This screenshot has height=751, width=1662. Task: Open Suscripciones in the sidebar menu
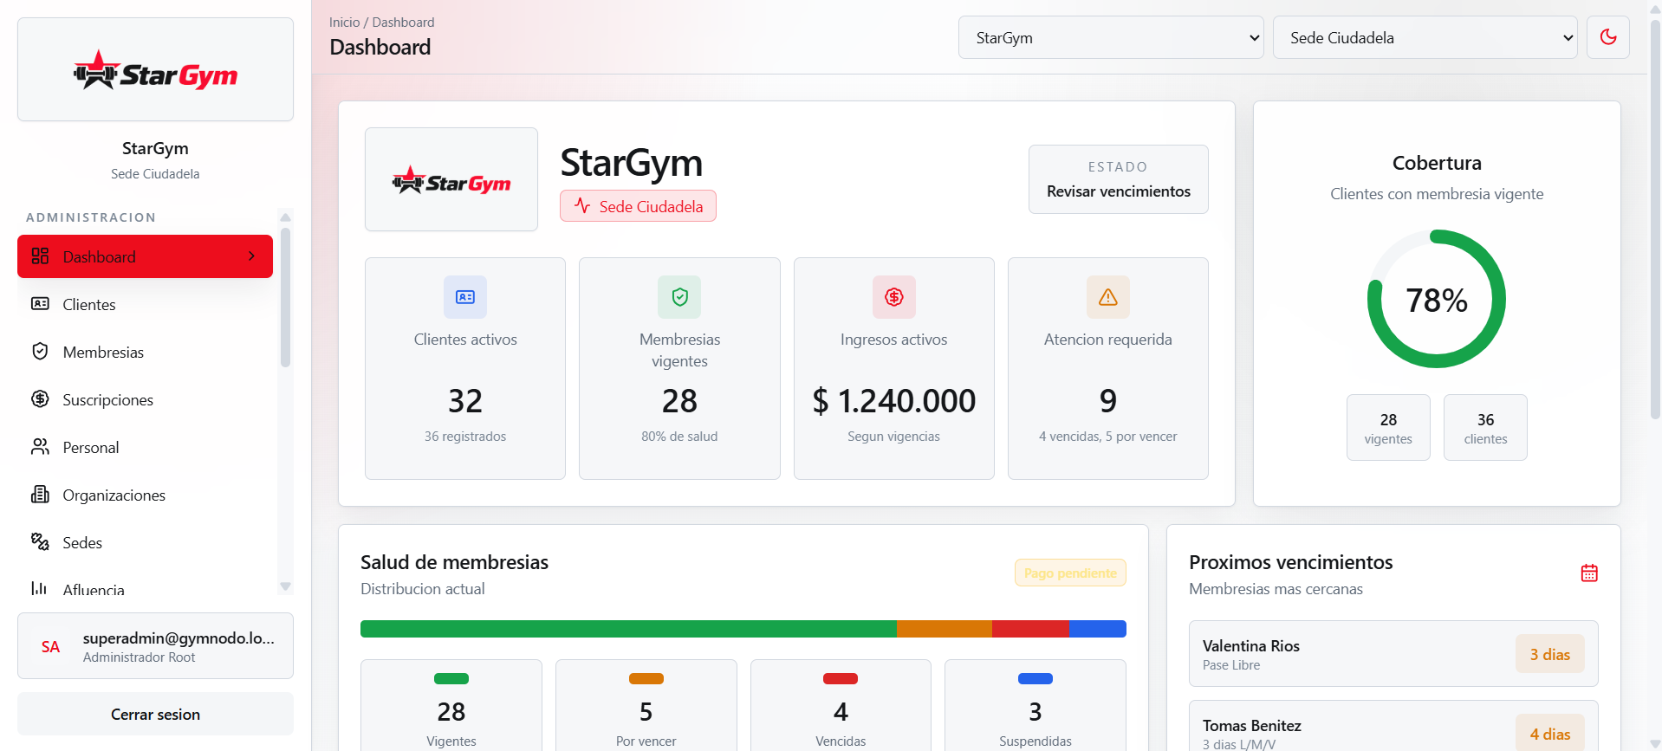tap(145, 399)
